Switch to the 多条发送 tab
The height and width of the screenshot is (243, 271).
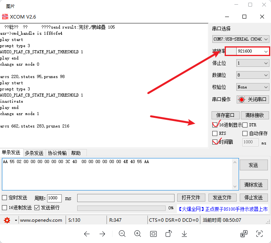pyautogui.click(x=34, y=153)
